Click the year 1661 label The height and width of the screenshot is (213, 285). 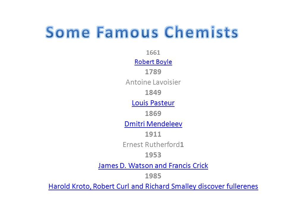tap(153, 53)
